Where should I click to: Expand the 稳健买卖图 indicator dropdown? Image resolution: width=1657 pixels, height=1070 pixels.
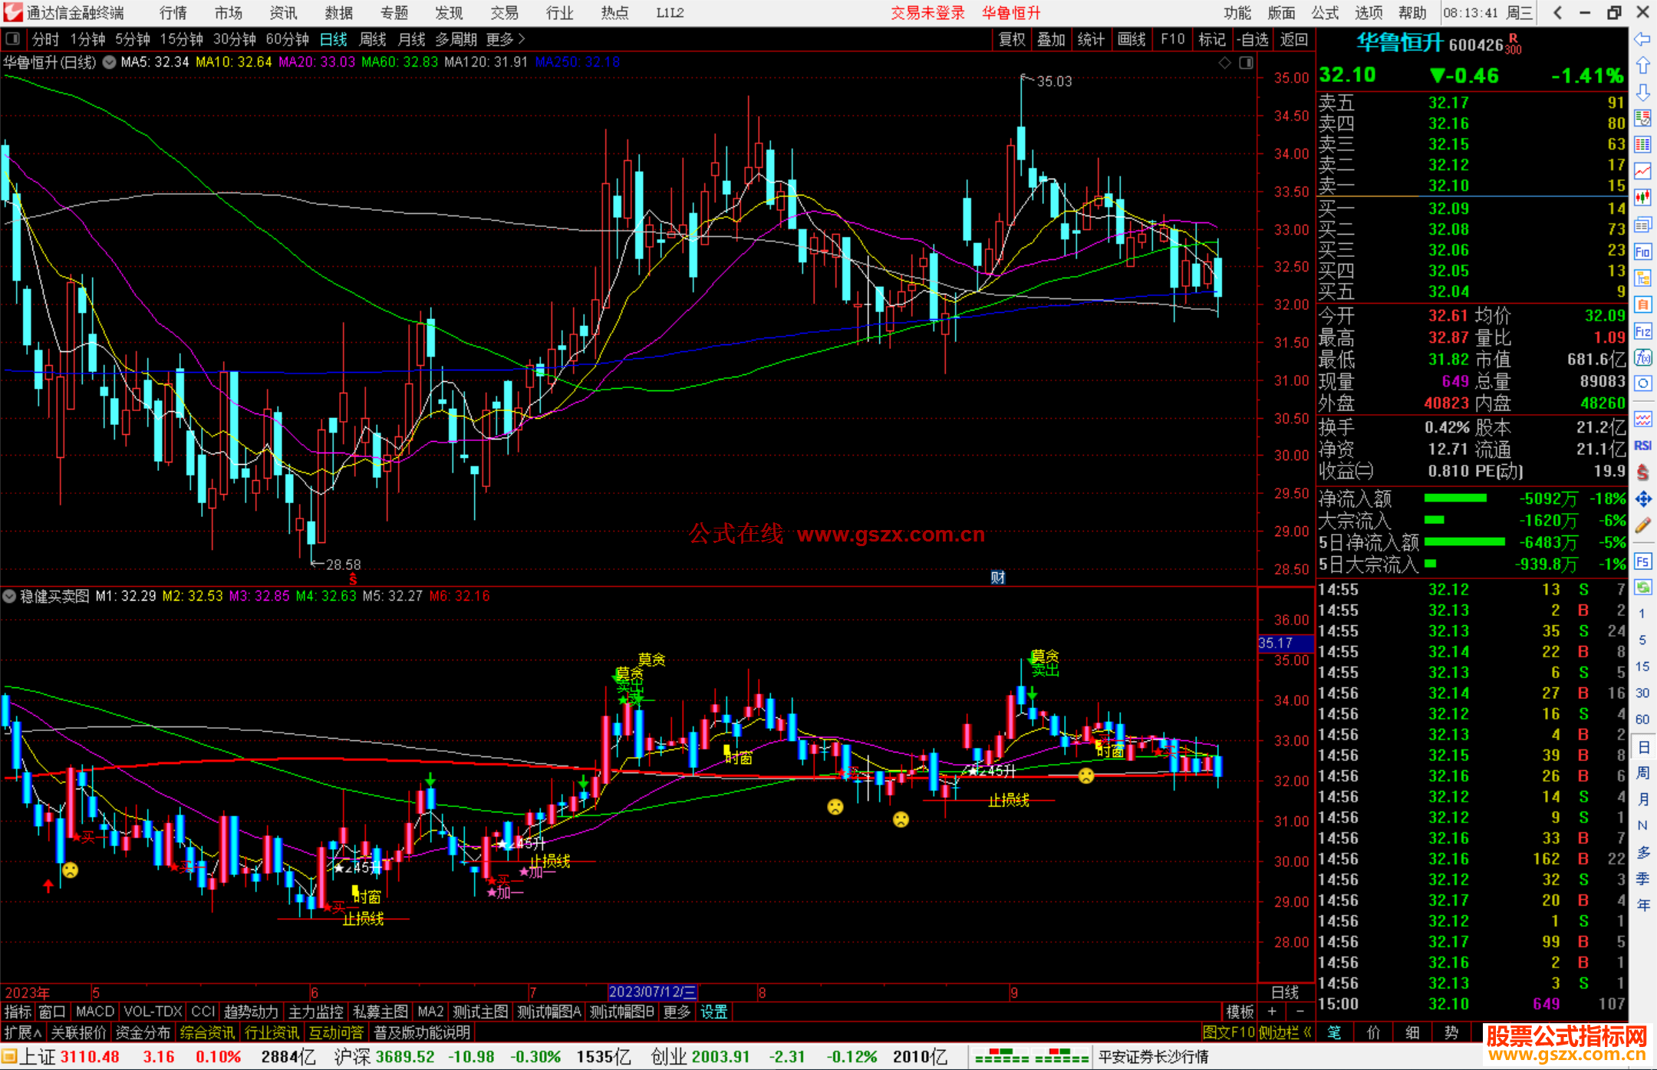9,596
